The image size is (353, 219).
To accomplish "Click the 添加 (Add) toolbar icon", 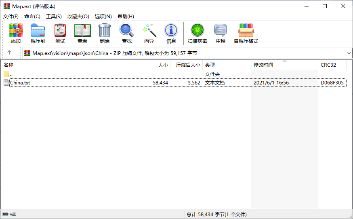I will pyautogui.click(x=16, y=30).
